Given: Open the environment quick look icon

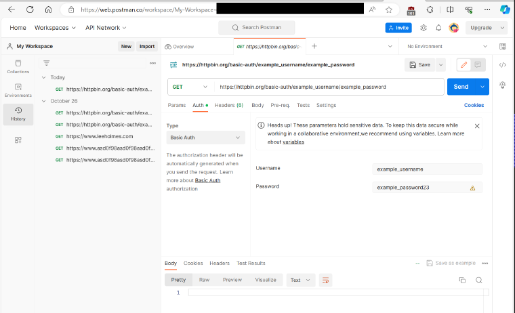Looking at the screenshot, I should (503, 46).
